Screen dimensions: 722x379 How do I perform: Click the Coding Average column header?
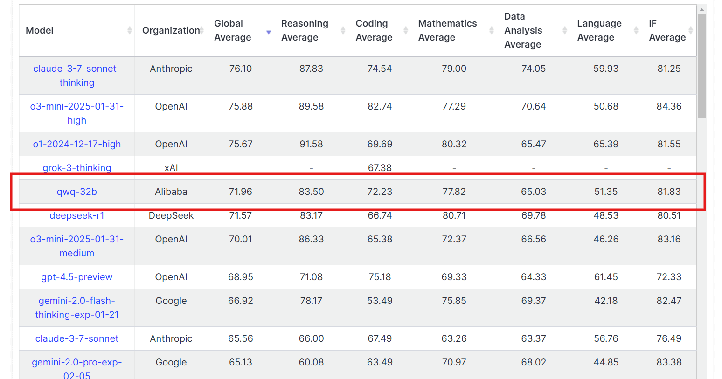click(x=380, y=30)
